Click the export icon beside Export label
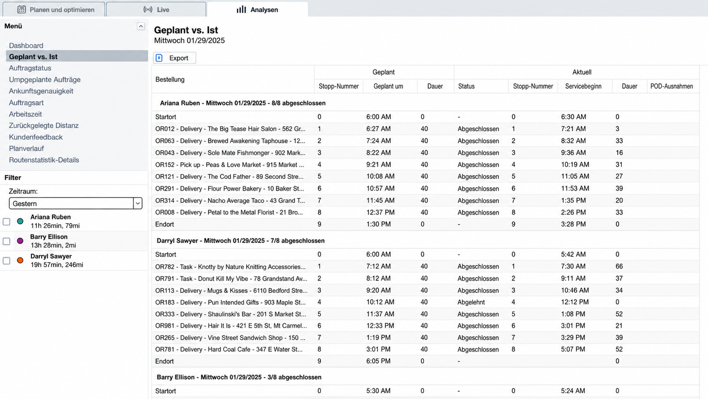 pos(159,58)
